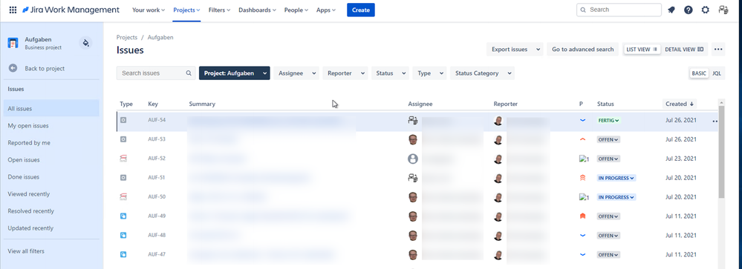This screenshot has height=269, width=742.
Task: Switch to JQL search mode
Action: tap(717, 73)
